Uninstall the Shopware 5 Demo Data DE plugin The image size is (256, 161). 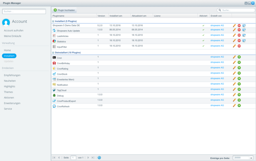(239, 26)
